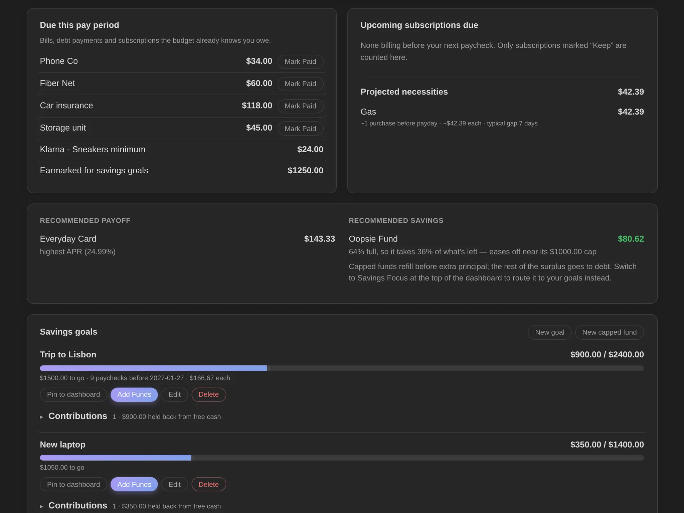
Task: Click the $143.33 payoff amount
Action: (x=319, y=239)
